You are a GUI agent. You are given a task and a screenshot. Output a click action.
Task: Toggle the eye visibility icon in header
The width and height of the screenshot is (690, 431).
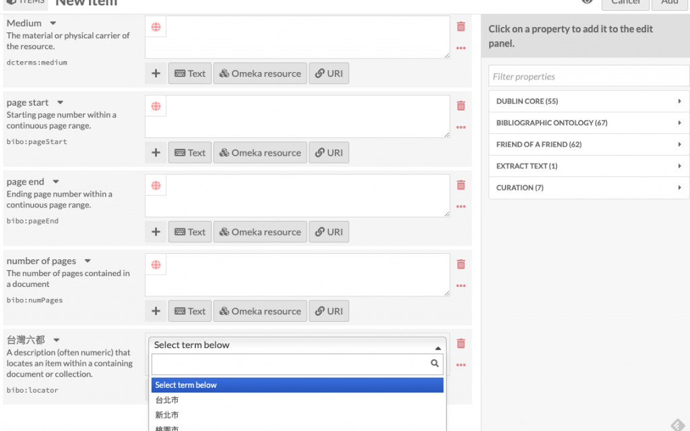pos(587,2)
